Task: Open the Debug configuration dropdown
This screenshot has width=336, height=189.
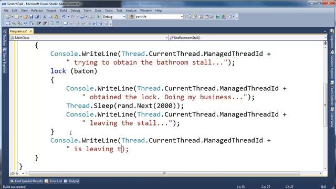Action: (124, 17)
